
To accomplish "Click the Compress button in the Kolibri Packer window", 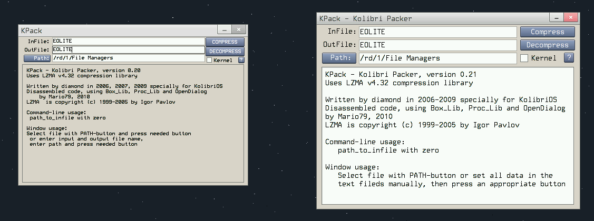I will (x=548, y=32).
